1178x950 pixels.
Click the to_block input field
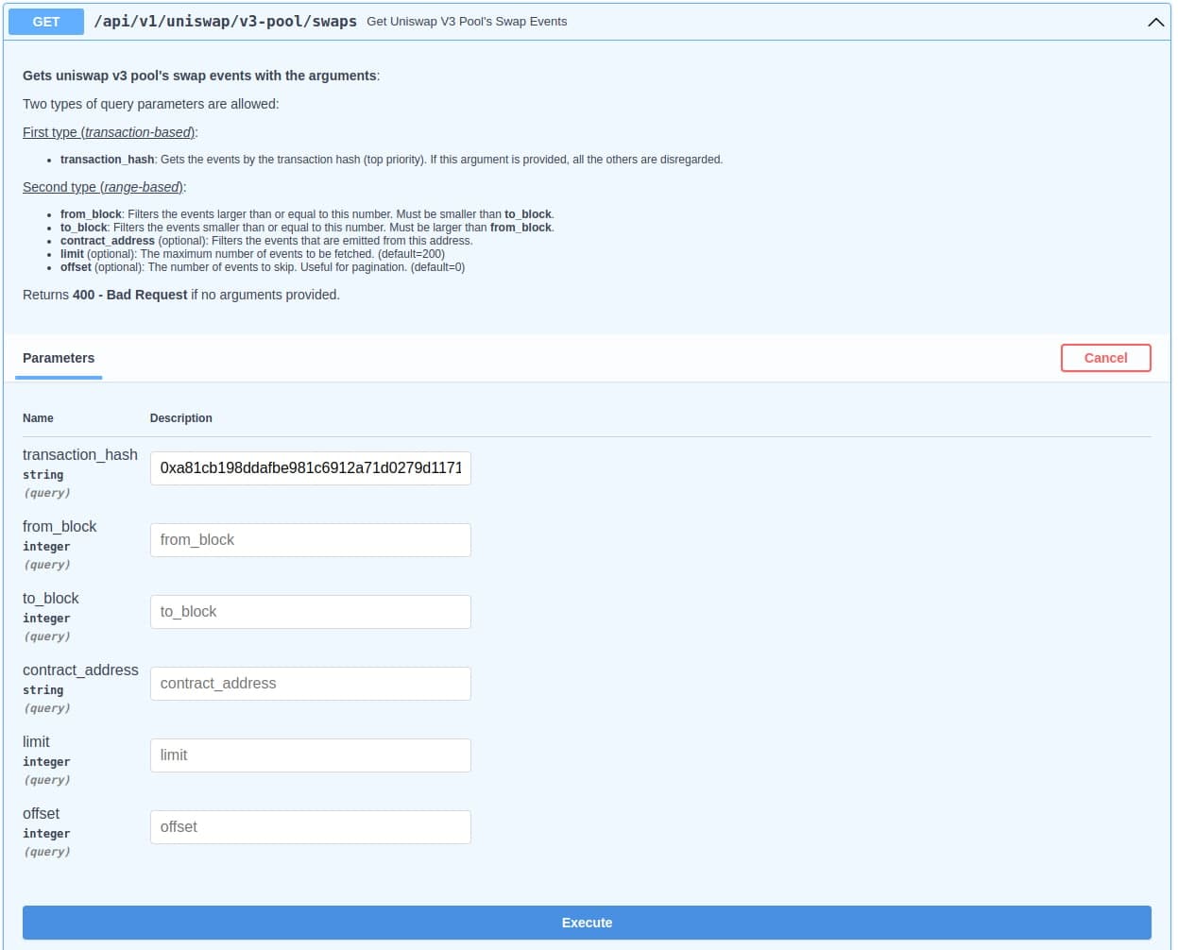(310, 612)
